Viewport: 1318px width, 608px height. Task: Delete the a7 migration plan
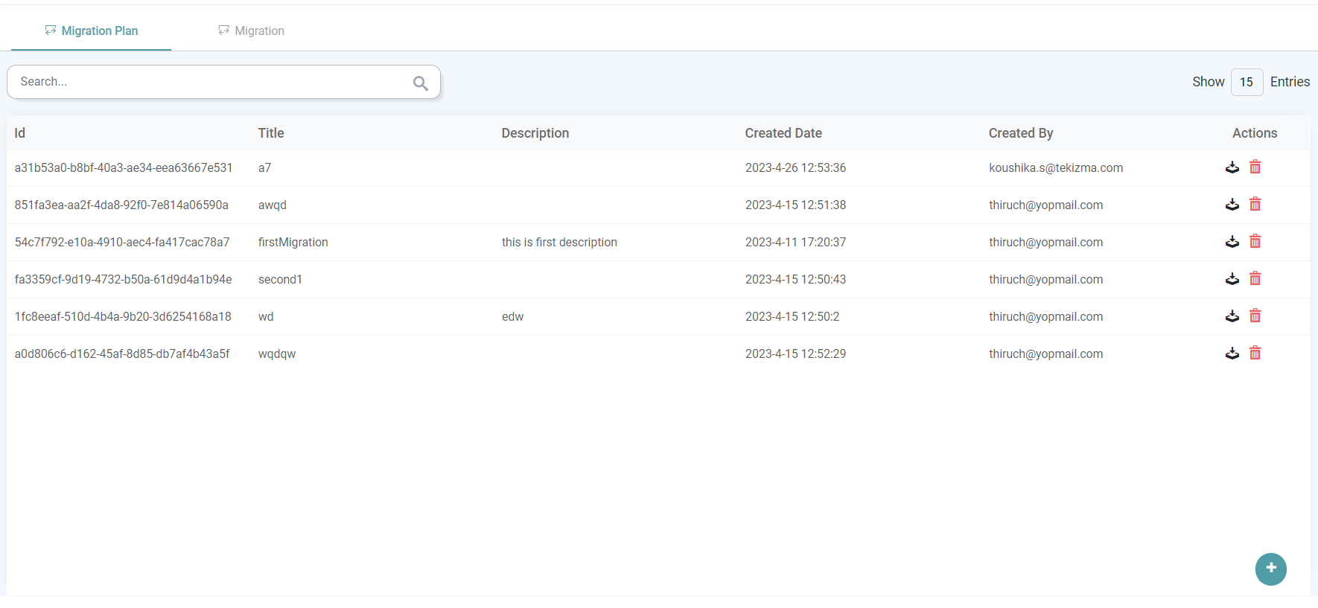[1255, 167]
